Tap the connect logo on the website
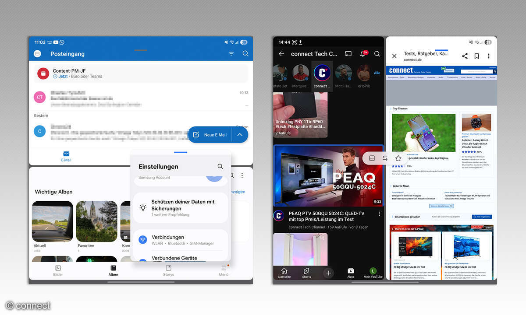Screen dimensions: 526x315 401,70
